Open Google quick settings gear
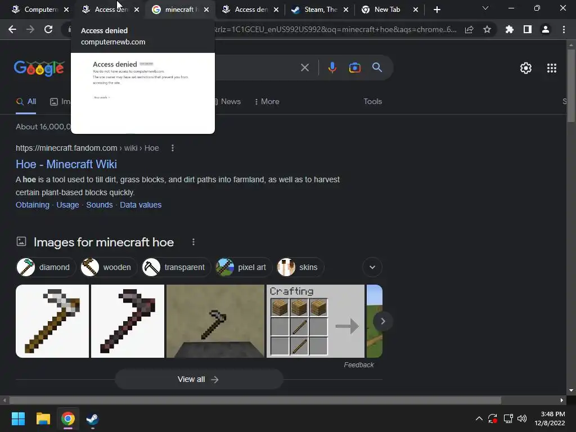This screenshot has width=576, height=432. [526, 68]
